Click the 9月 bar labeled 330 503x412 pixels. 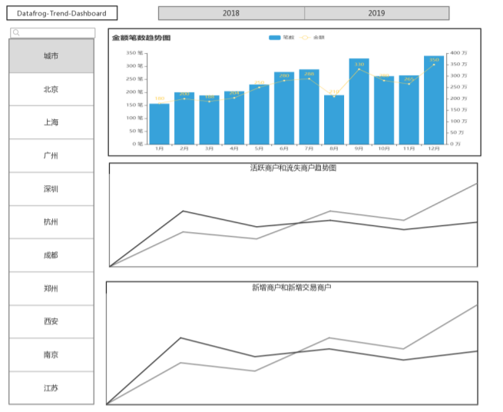[359, 101]
